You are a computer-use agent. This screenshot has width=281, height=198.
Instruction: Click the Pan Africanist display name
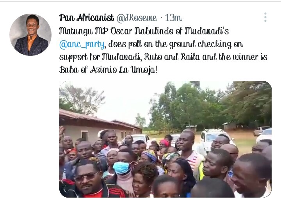click(86, 18)
